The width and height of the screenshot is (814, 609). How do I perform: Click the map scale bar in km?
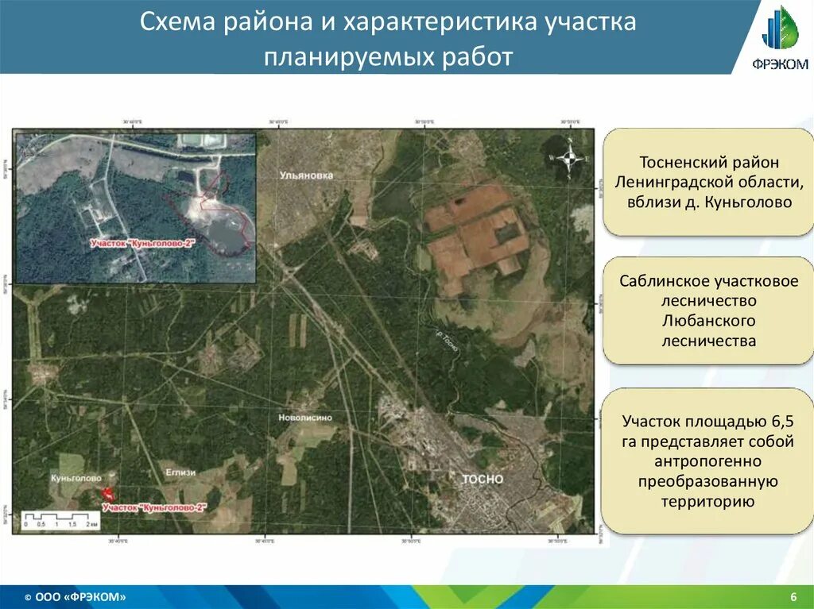60,520
